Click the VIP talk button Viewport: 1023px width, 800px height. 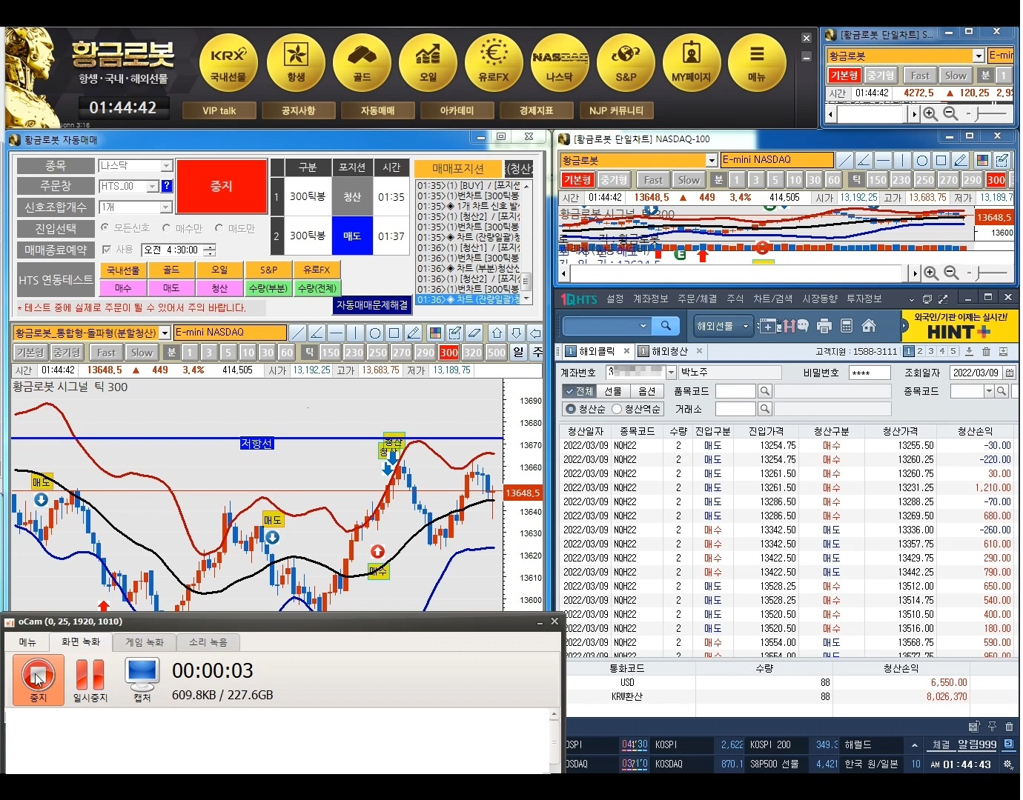(x=219, y=110)
